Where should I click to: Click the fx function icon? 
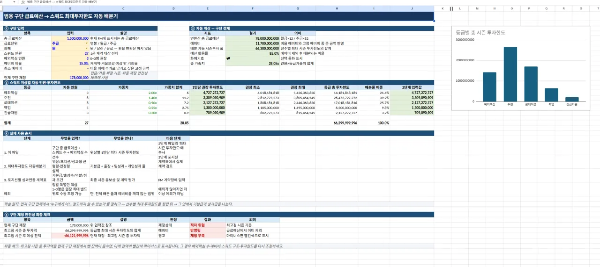(23, 2)
